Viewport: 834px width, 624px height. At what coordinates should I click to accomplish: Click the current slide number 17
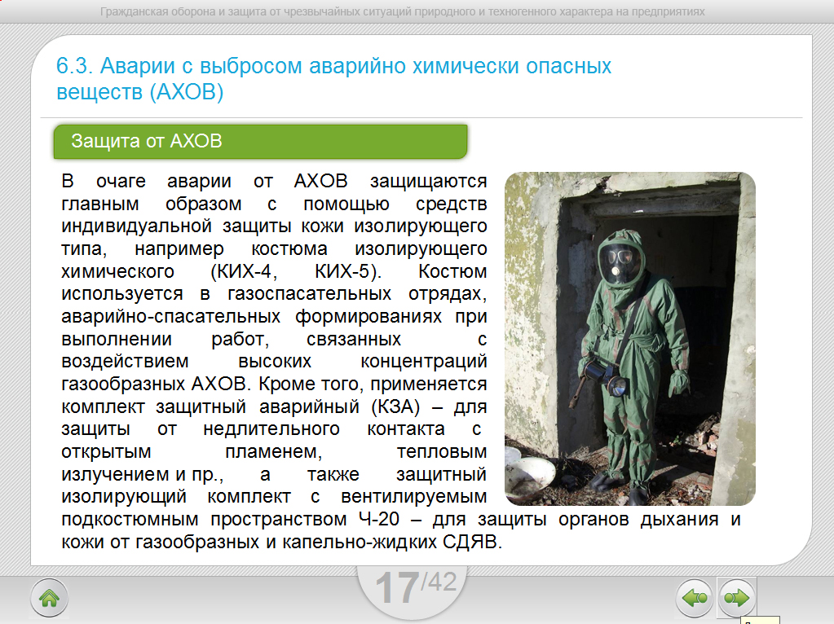397,589
